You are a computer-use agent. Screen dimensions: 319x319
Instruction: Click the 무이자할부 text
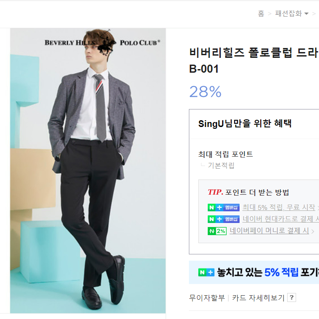coord(207,298)
